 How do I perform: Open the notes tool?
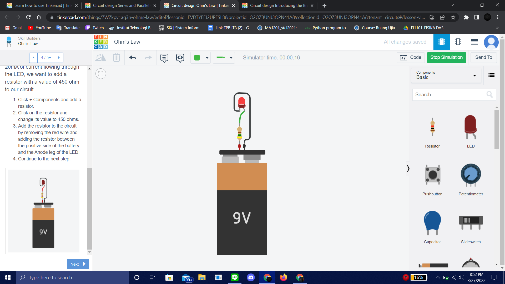(164, 58)
